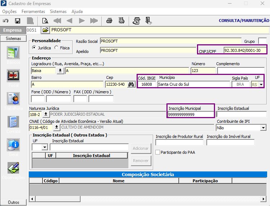The image size is (270, 206).
Task: Click the save floppy disk icon
Action: click(x=18, y=21)
